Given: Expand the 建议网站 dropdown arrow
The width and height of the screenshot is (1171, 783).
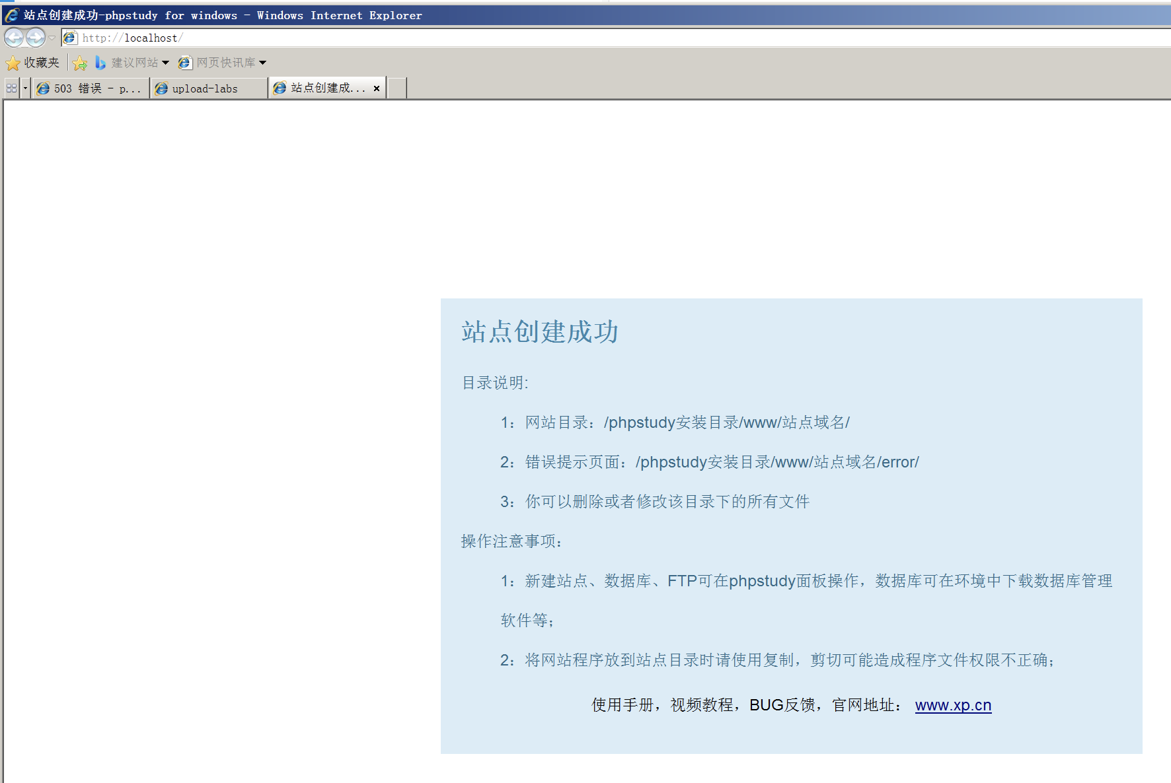Looking at the screenshot, I should click(x=165, y=63).
